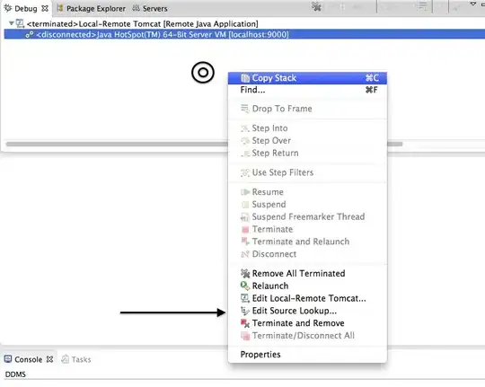The image size is (485, 387).
Task: Click the Tasks clipboard icon in tab
Action: 65,359
